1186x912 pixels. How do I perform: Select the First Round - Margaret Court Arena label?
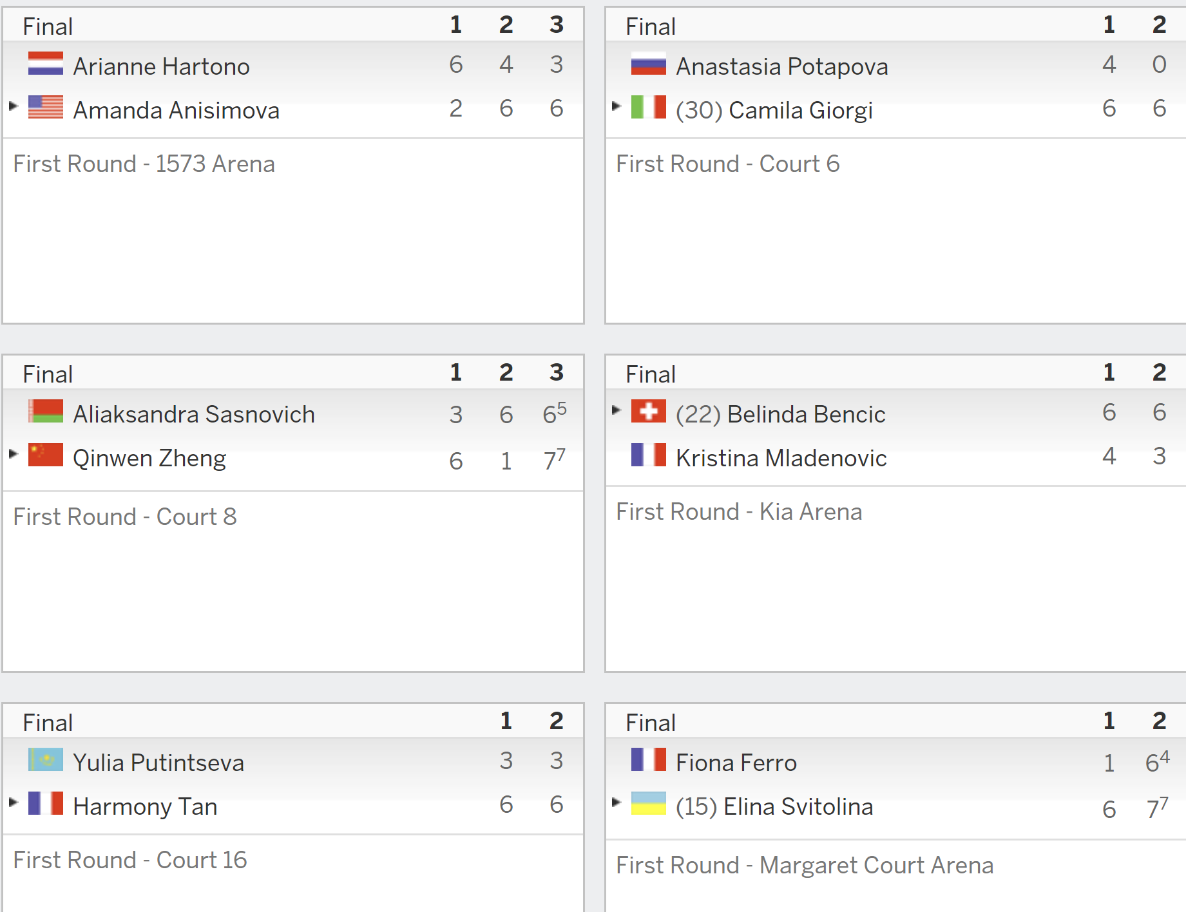(x=805, y=866)
